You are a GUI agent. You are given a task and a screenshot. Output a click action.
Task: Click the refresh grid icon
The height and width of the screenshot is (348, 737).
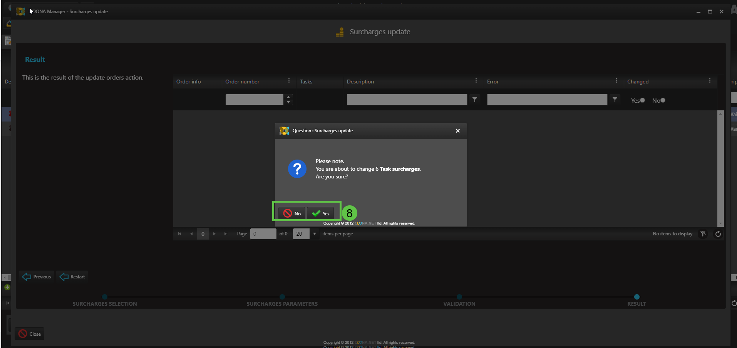(718, 234)
